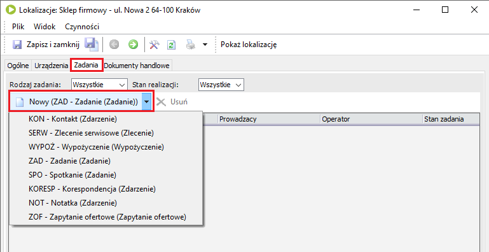Choose SPO - Spotkanie (Zadanie)
This screenshot has height=252, width=489.
[x=106, y=175]
